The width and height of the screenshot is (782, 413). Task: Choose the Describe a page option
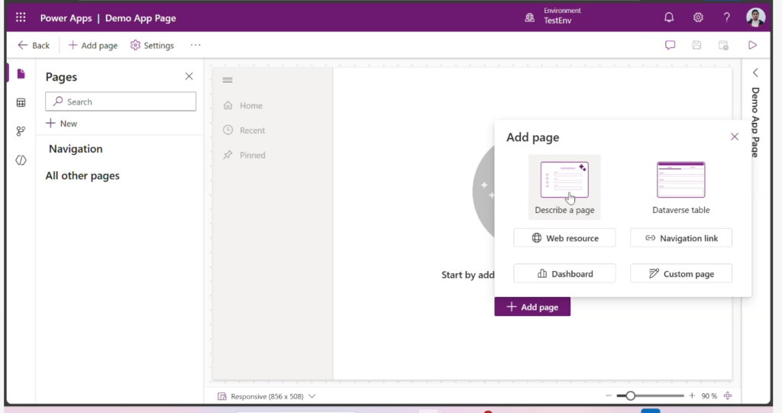click(x=564, y=187)
